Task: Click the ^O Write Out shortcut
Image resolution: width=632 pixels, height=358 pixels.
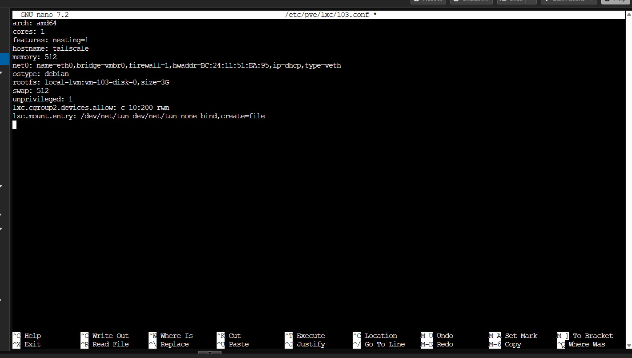Action: (105, 336)
